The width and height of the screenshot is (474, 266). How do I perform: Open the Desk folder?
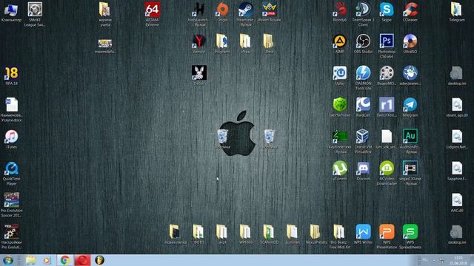[x=269, y=41]
